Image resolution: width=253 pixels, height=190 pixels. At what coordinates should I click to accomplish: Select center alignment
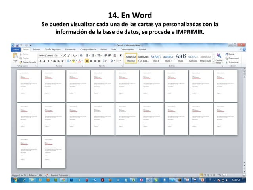[x=91, y=61]
